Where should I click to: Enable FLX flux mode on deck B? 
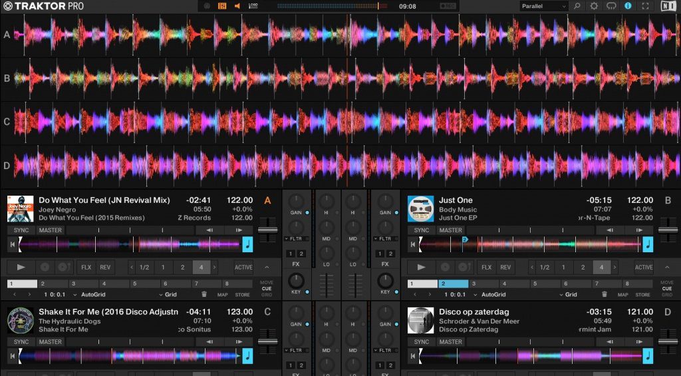point(487,267)
